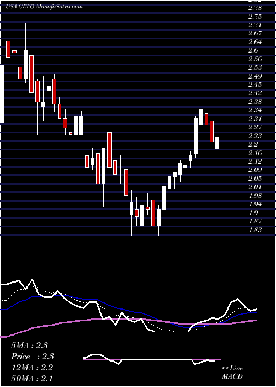The width and height of the screenshot is (276, 387).
Task: Click the last white candlestick on the right
Action: pos(217,143)
